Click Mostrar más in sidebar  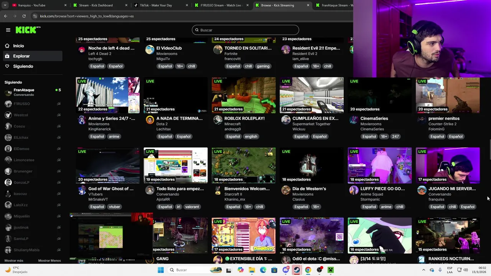point(14,261)
